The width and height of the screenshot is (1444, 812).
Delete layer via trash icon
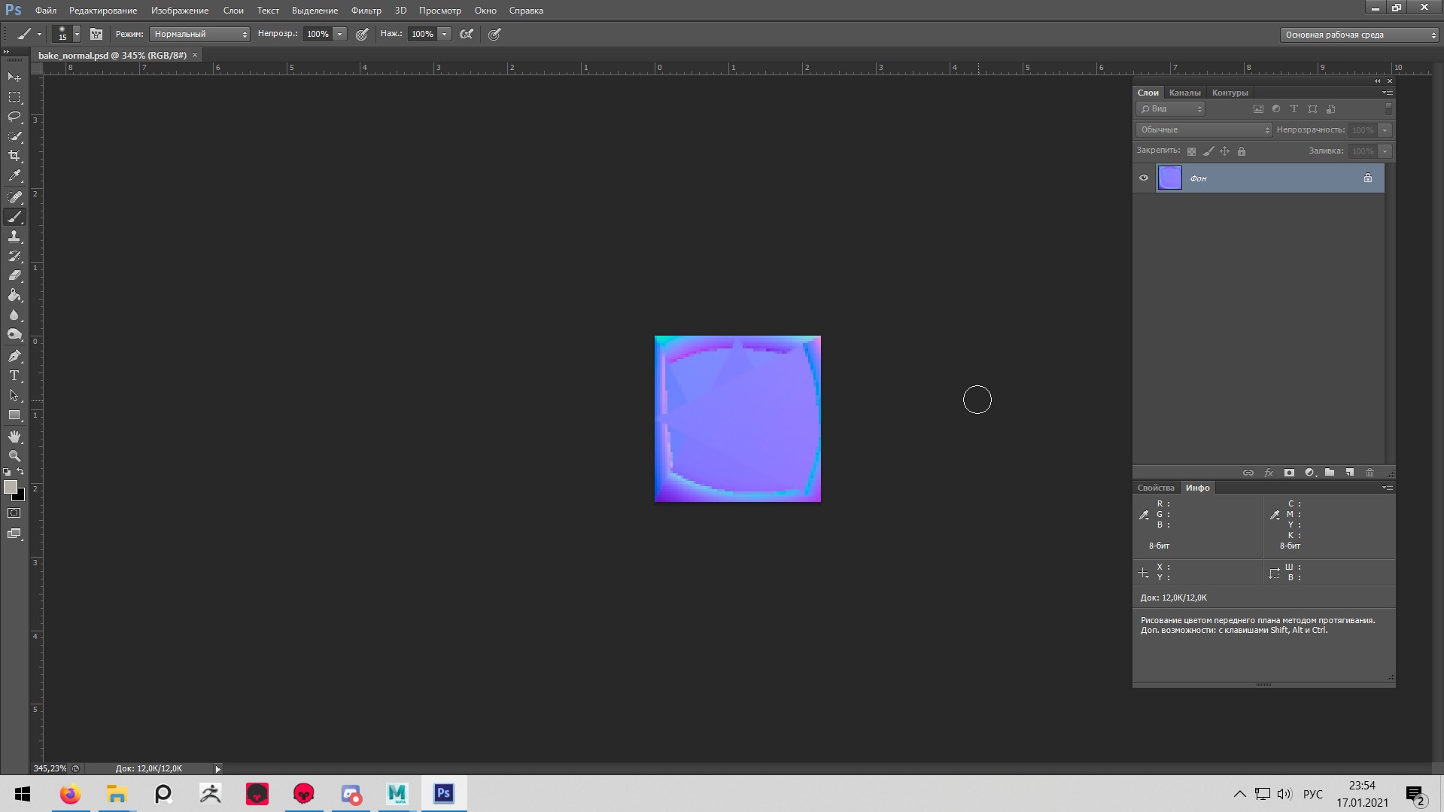[x=1370, y=473]
